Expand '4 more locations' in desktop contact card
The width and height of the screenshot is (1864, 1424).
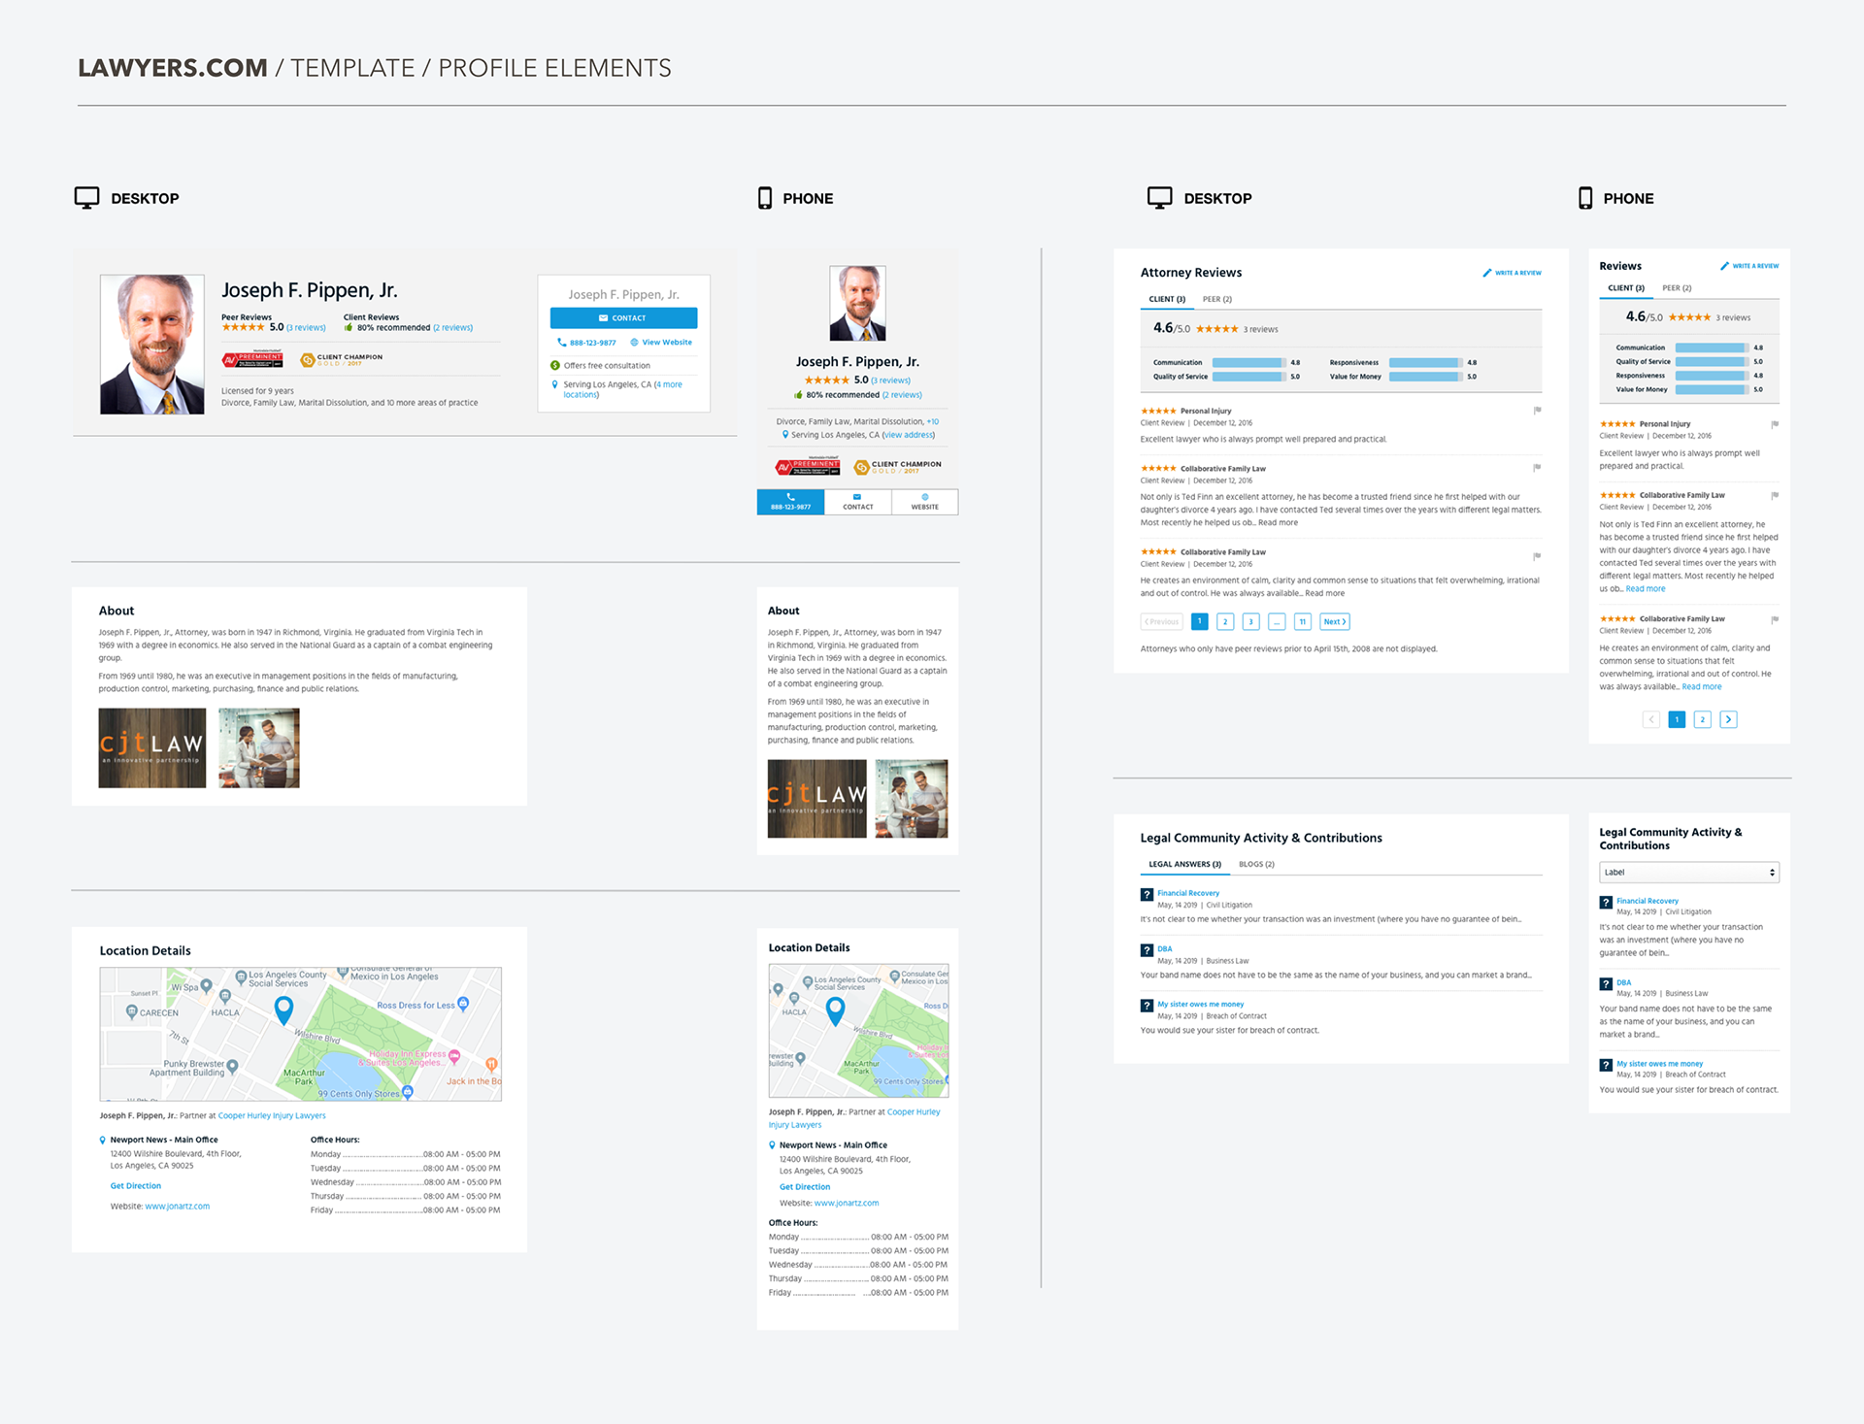click(x=622, y=389)
